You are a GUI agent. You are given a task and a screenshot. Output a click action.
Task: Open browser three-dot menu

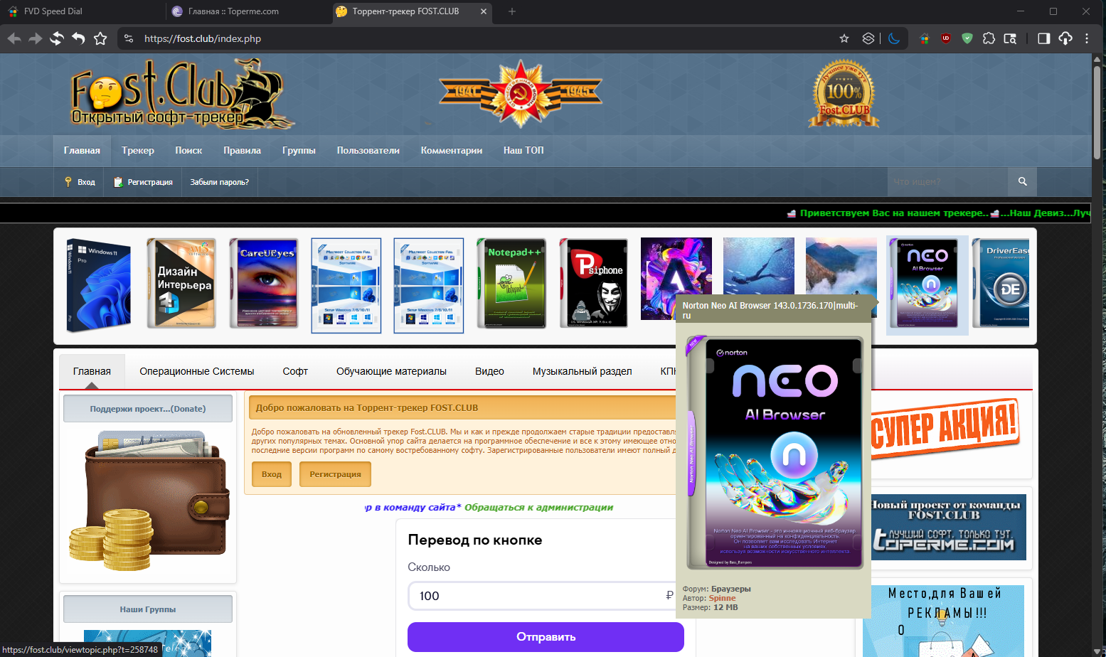[1087, 38]
